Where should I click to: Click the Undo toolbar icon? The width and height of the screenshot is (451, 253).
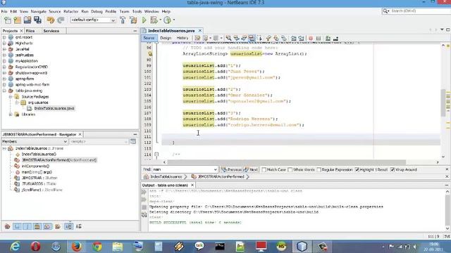[x=51, y=20]
